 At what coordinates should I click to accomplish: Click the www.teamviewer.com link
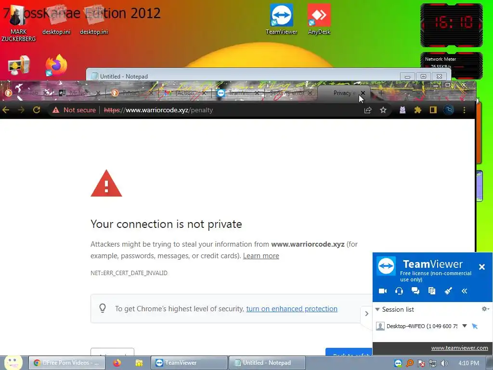tap(459, 348)
